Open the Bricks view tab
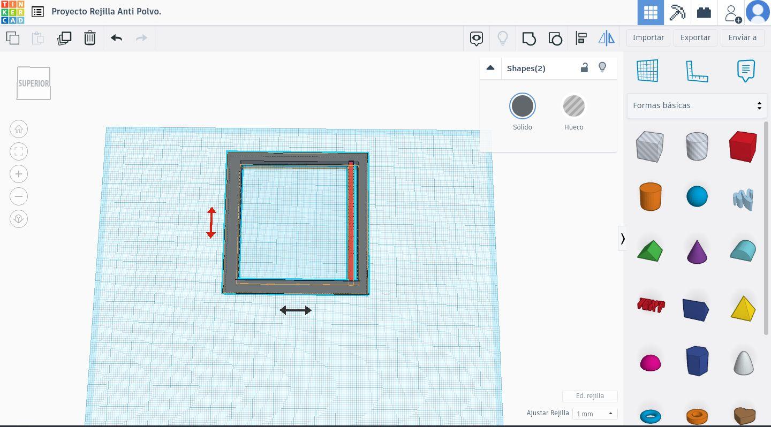771x427 pixels. coord(704,12)
